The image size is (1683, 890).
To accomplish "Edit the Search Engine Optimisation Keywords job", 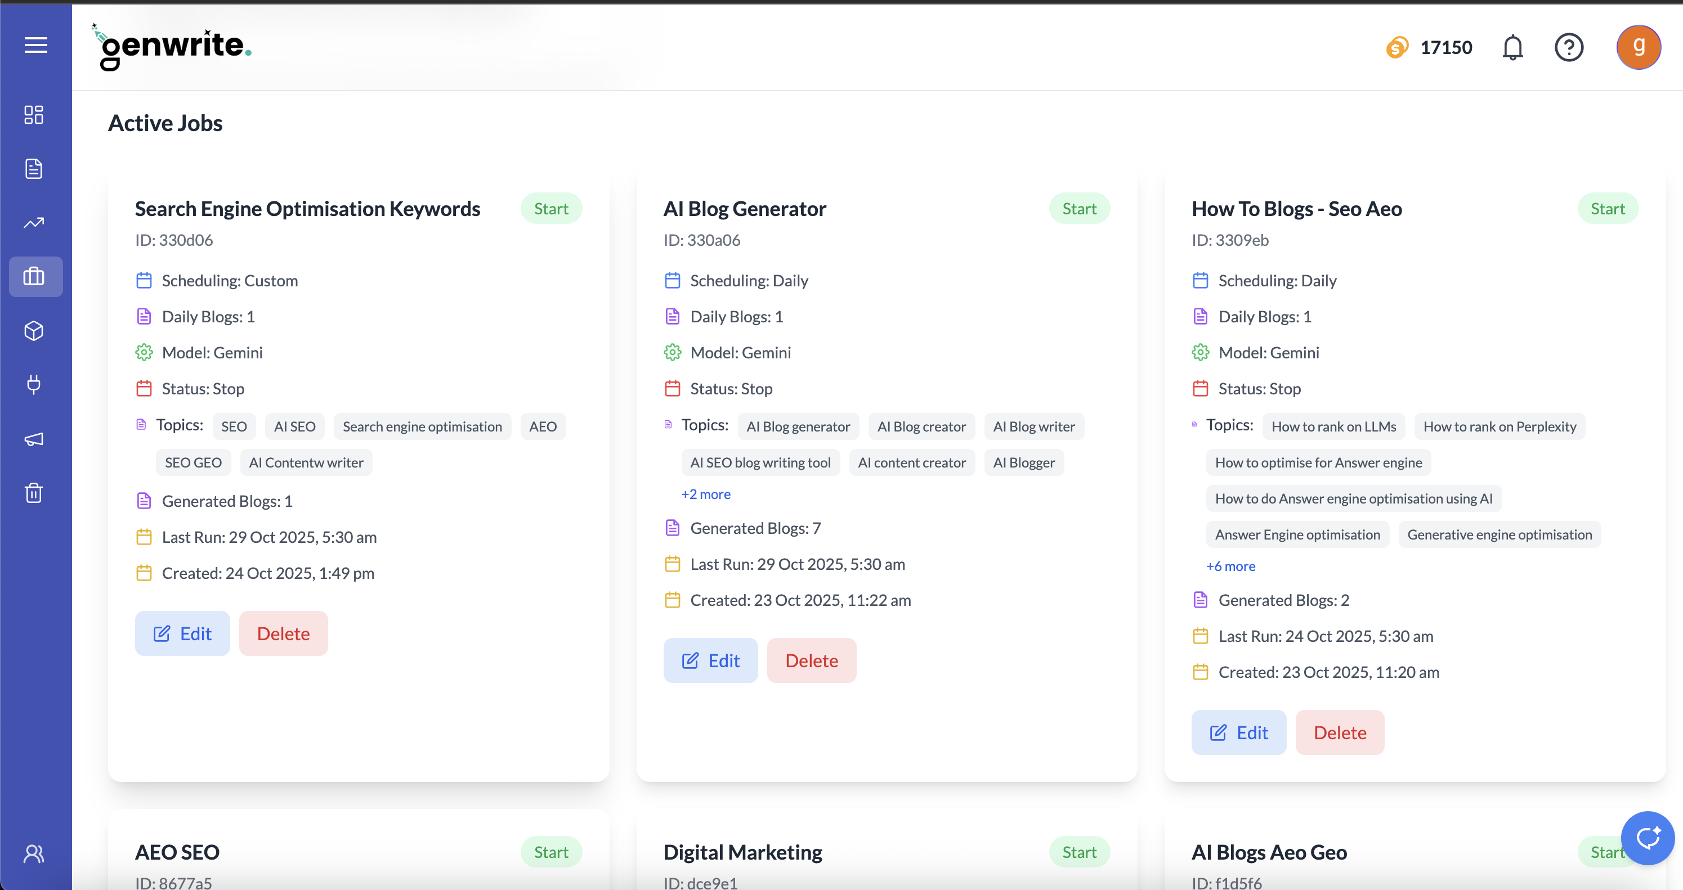I will click(x=182, y=633).
